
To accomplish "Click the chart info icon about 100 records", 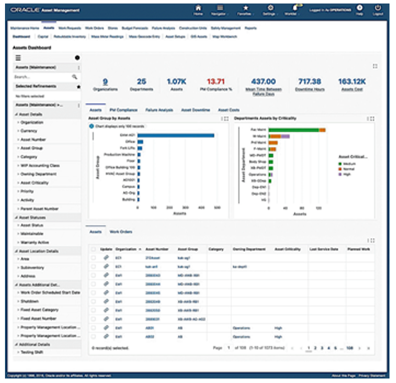I will (91, 126).
